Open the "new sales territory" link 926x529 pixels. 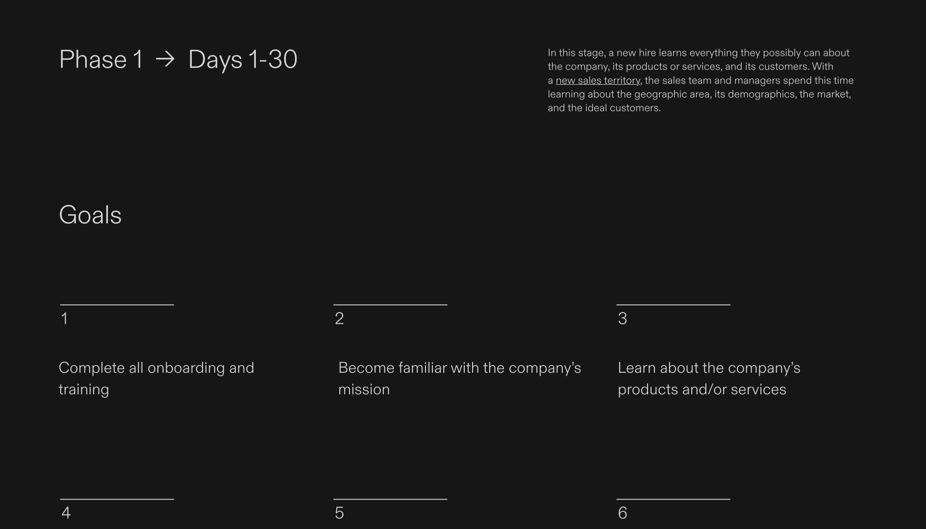[598, 80]
